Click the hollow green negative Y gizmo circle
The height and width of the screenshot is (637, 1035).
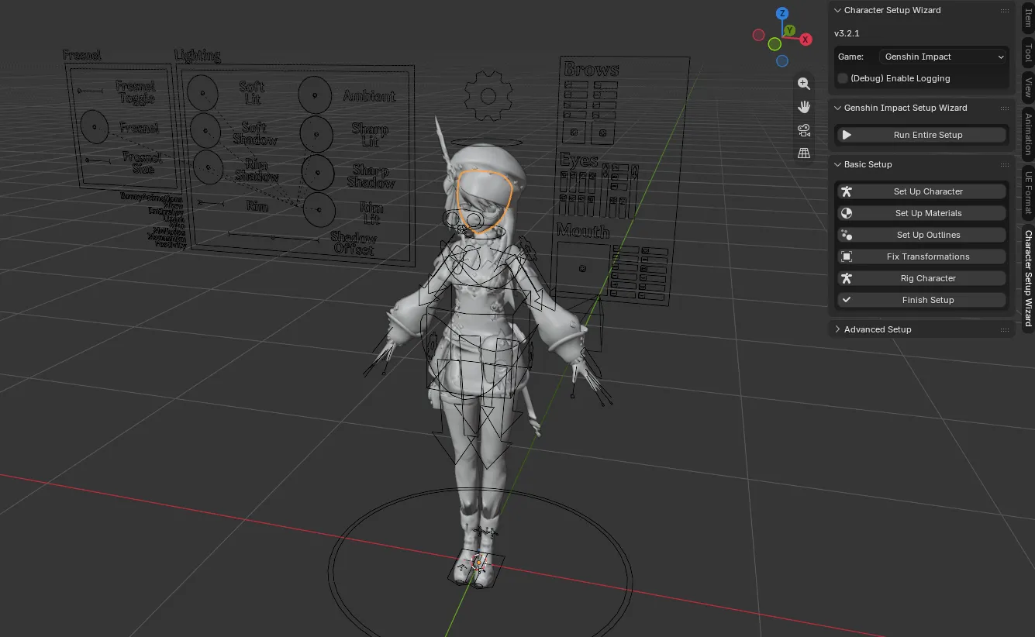(775, 44)
